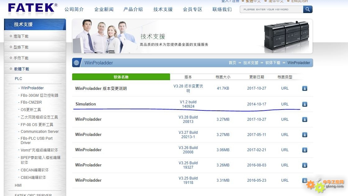Click the date 2016-08-03
This screenshot has width=348, height=196.
(257, 165)
